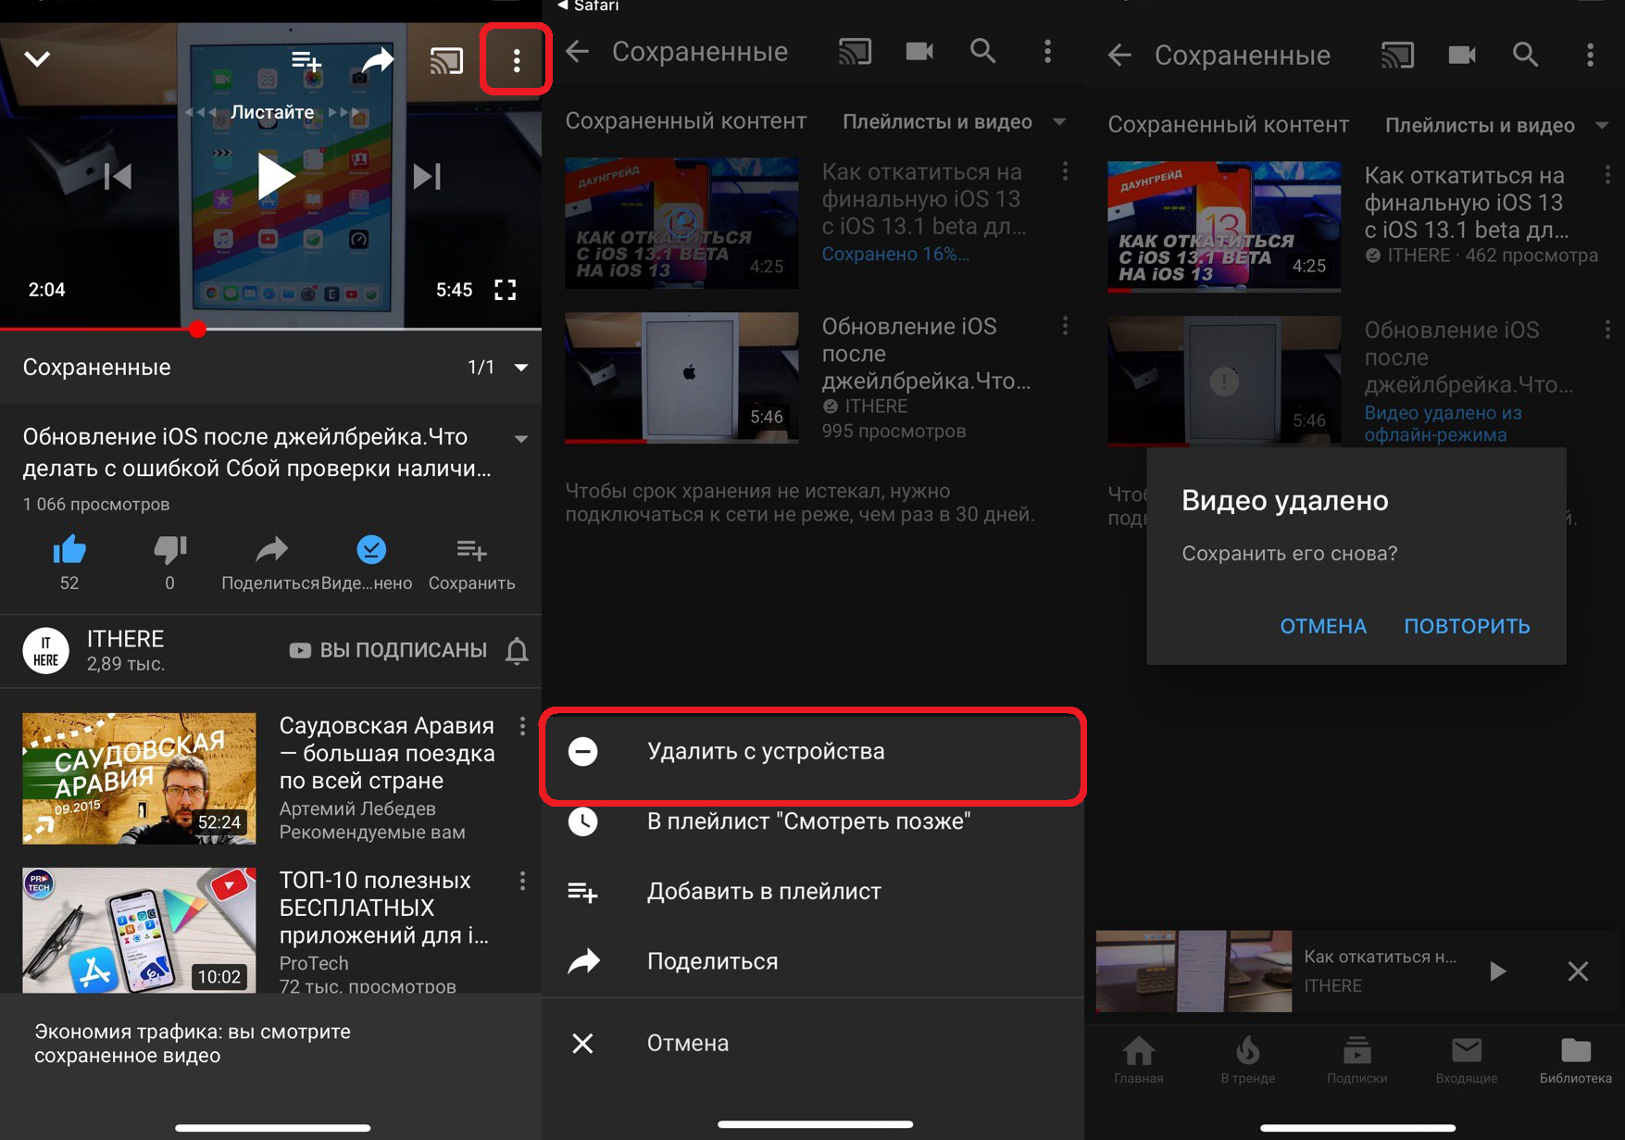Tap Сохранить add to playlist button

[471, 562]
